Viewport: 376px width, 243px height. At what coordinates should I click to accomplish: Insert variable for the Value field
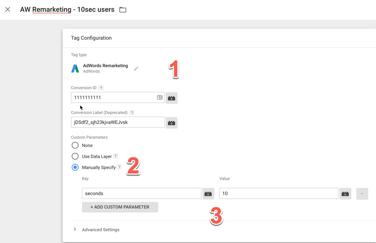(x=345, y=194)
